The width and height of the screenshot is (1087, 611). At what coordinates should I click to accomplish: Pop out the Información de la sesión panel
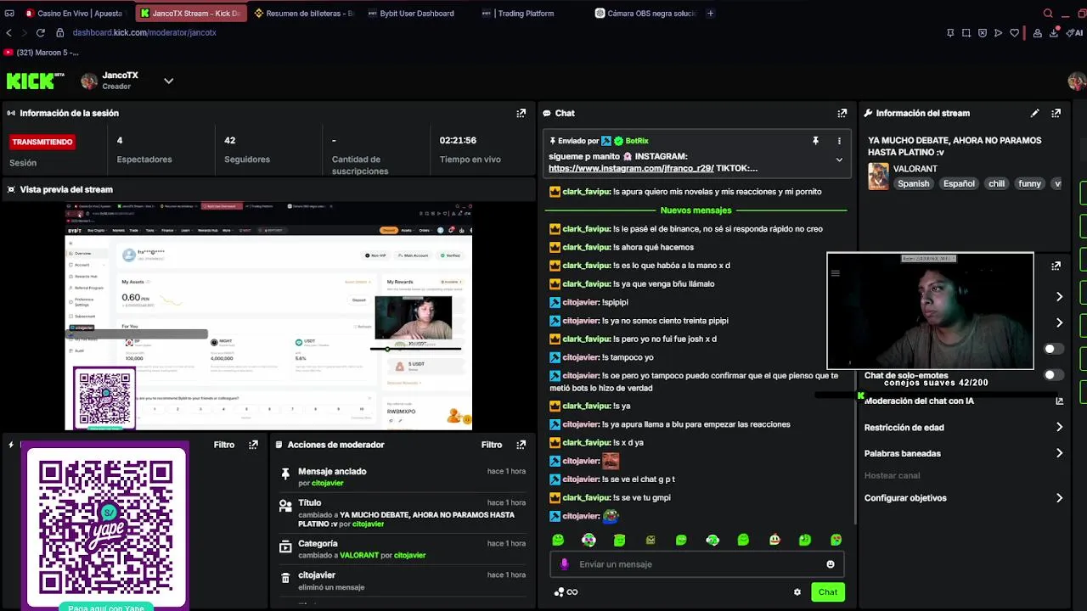click(x=521, y=113)
